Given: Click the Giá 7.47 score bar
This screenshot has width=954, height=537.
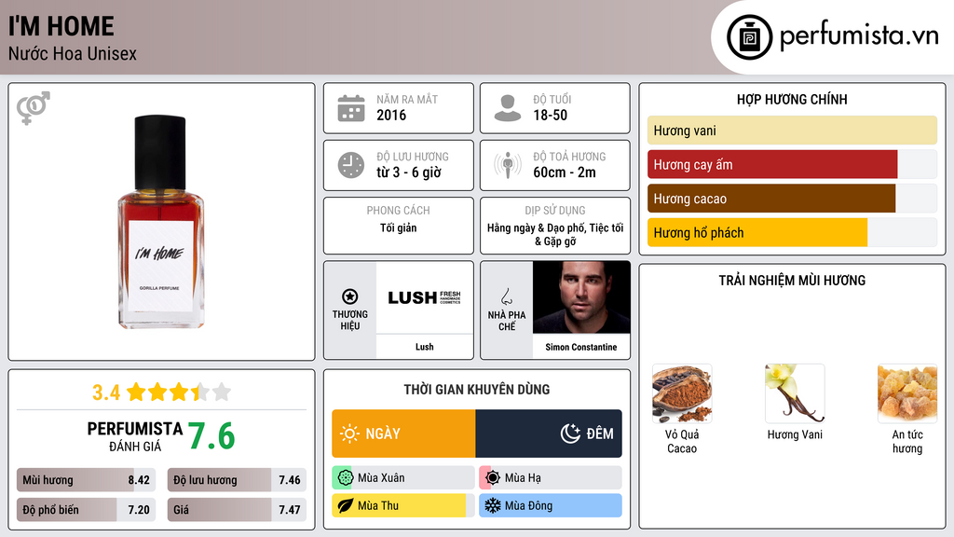Looking at the screenshot, I should click(237, 510).
